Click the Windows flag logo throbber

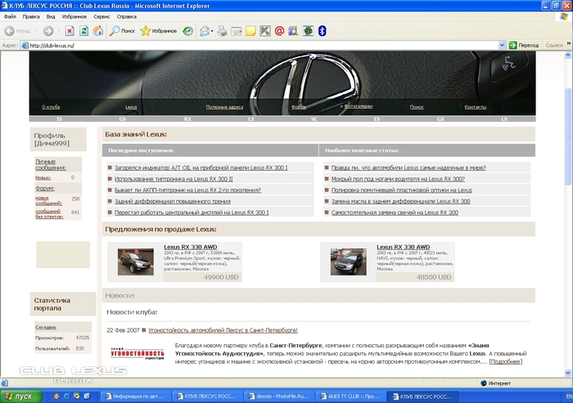click(565, 17)
